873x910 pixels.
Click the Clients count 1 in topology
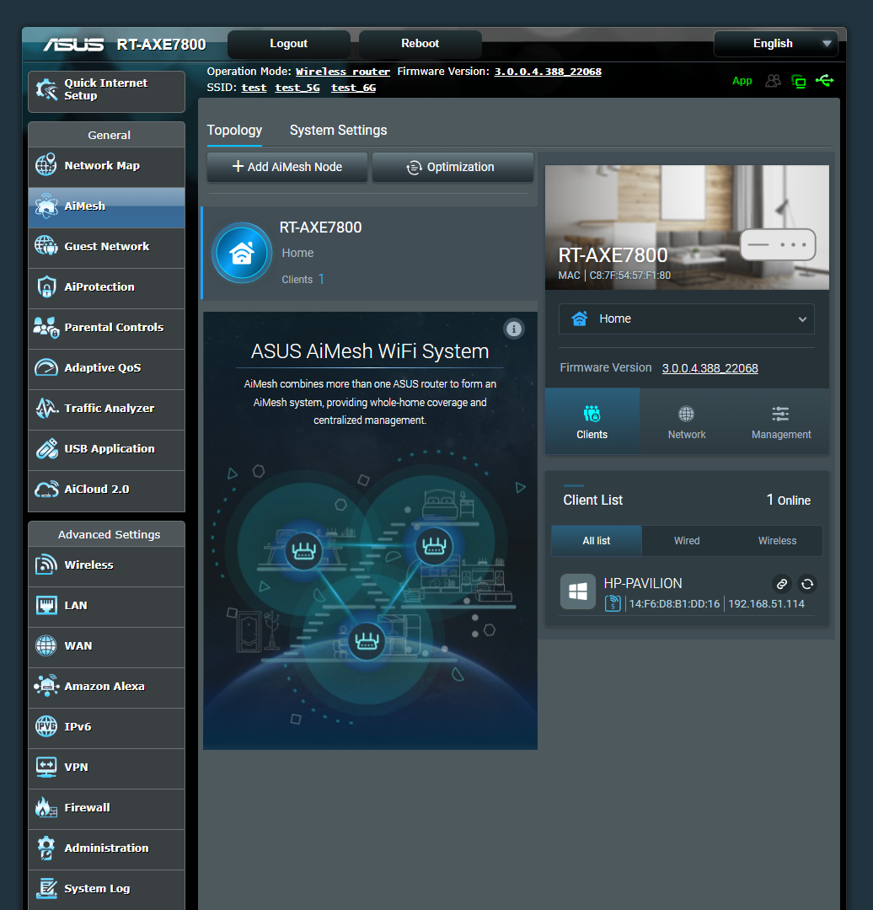[321, 279]
